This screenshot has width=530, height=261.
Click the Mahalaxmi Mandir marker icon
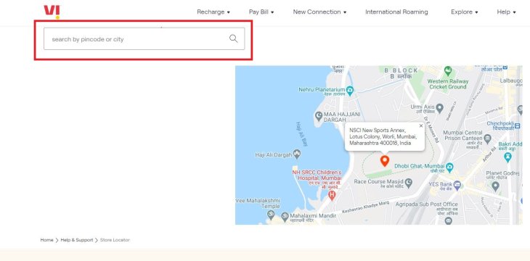[285, 216]
